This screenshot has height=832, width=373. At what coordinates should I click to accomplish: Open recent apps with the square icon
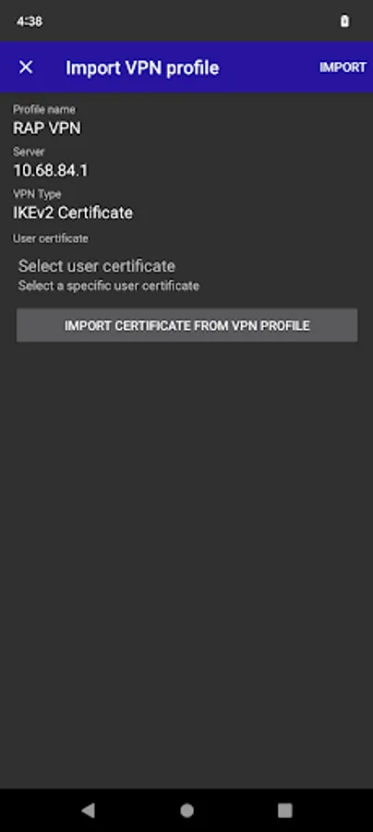285,810
